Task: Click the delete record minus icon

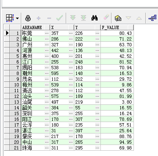Action: [x=49, y=18]
